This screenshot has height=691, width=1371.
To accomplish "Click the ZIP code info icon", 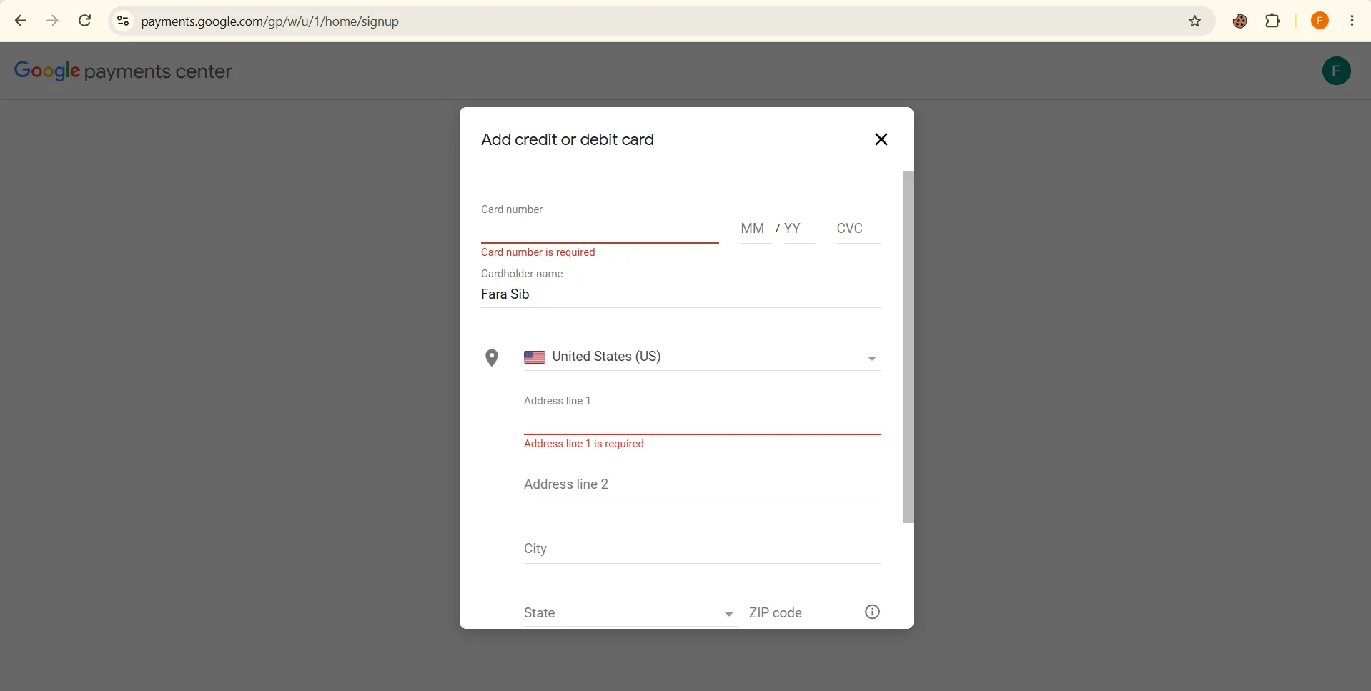I will coord(872,612).
